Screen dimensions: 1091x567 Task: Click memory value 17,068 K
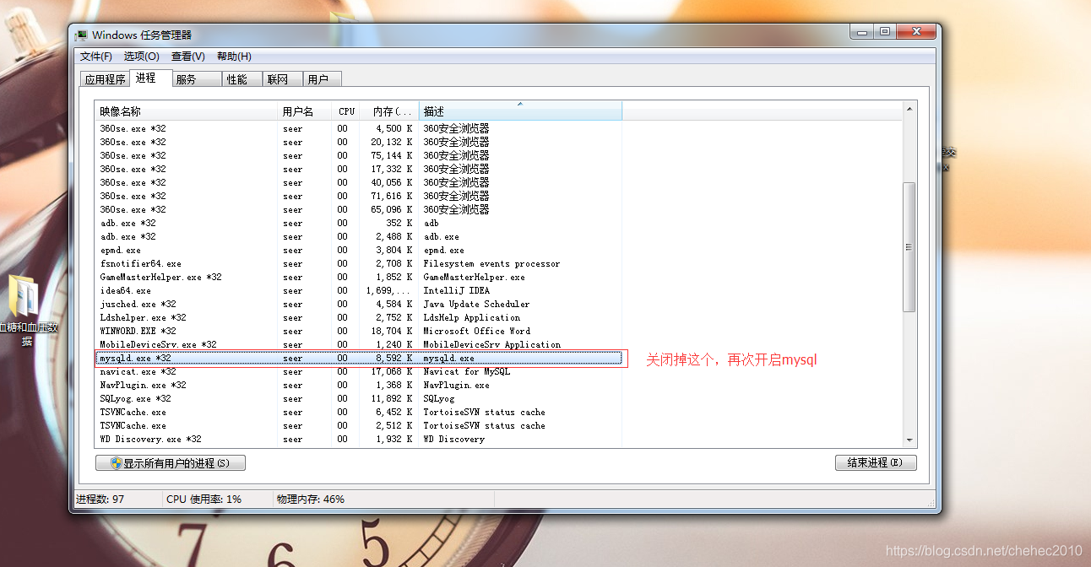point(394,371)
